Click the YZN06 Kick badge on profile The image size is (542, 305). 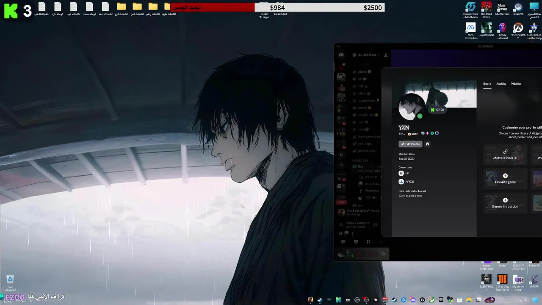tap(437, 110)
